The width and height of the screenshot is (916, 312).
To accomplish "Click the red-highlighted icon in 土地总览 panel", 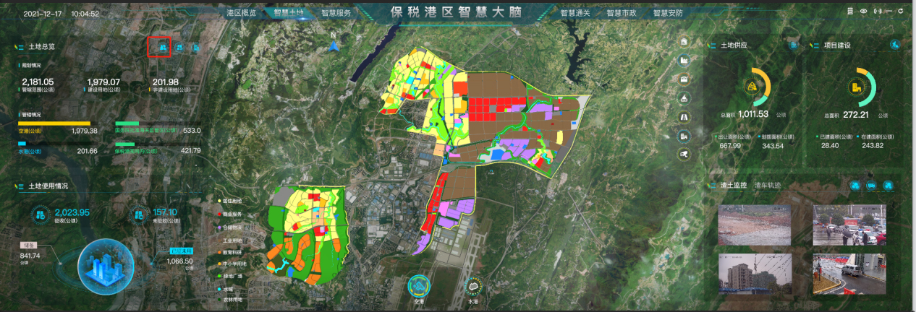I will 159,47.
